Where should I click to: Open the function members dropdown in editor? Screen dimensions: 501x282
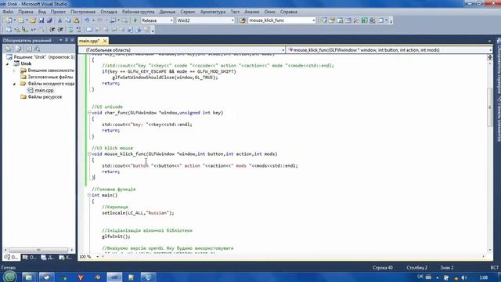tap(490, 50)
